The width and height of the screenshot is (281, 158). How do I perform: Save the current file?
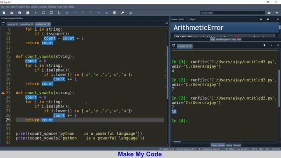[19, 13]
